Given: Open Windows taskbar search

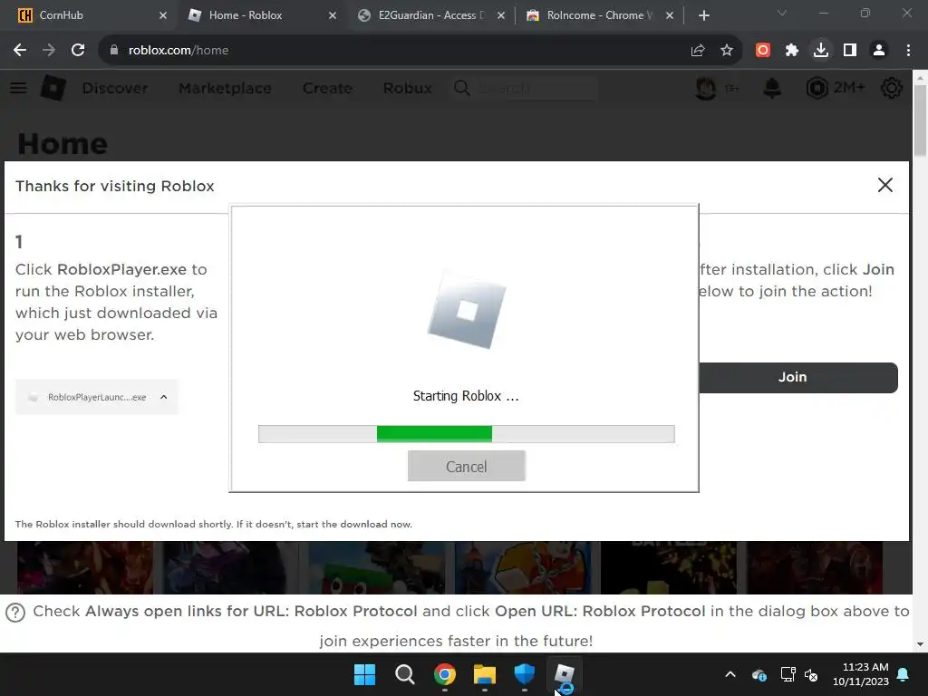Looking at the screenshot, I should (x=405, y=674).
